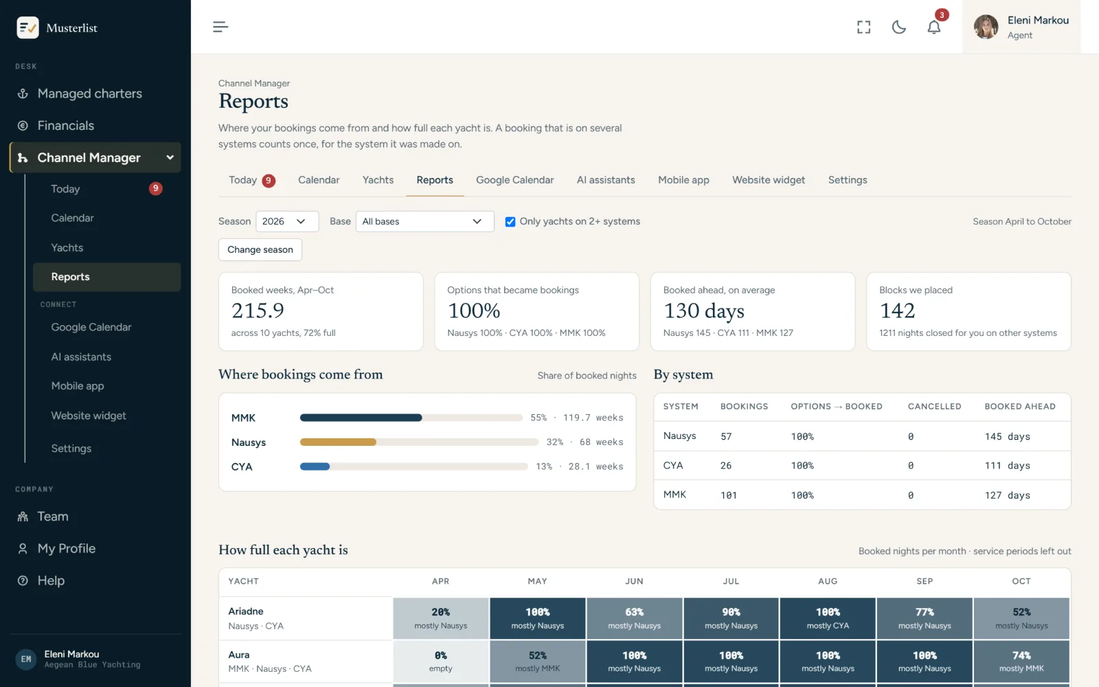This screenshot has height=687, width=1099.
Task: Click the Blocks we placed 142 value
Action: (x=897, y=311)
